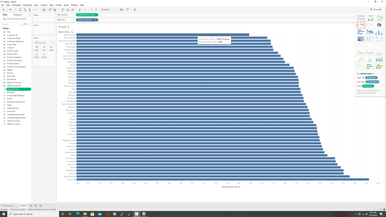Open the Server menu
The height and width of the screenshot is (217, 386).
click(x=66, y=5)
